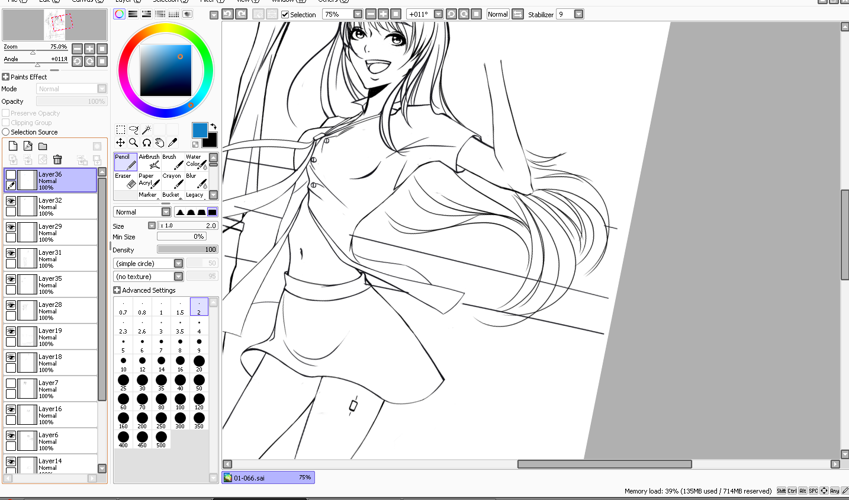Create a new layer folder
Screen dimensions: 849x500
(43, 146)
